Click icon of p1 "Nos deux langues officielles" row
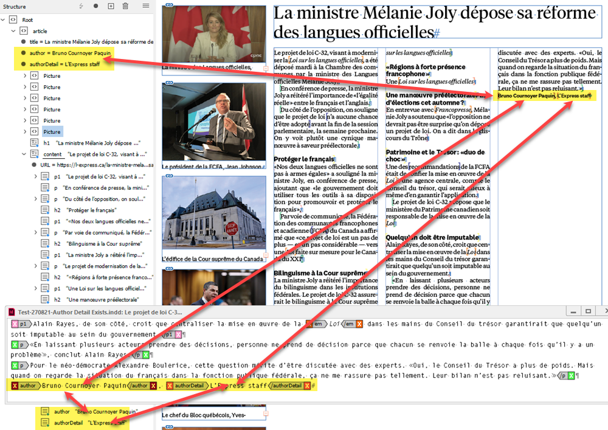 [x=46, y=221]
